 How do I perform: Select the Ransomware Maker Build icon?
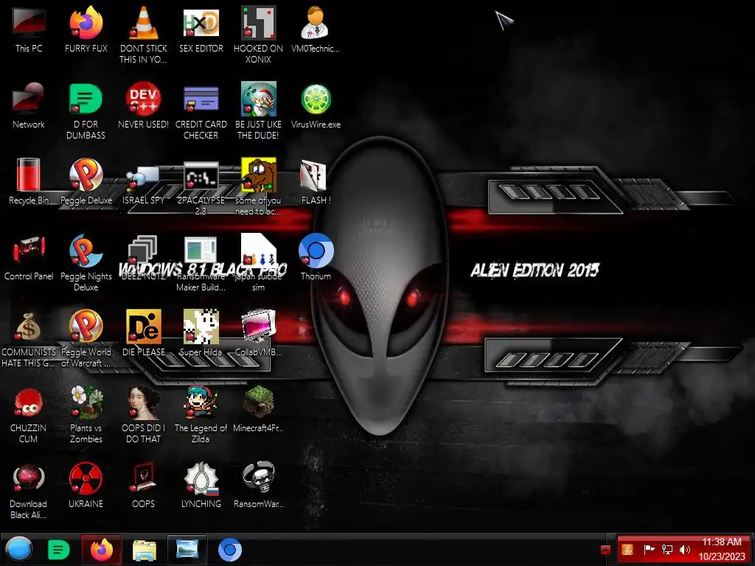[x=201, y=263]
